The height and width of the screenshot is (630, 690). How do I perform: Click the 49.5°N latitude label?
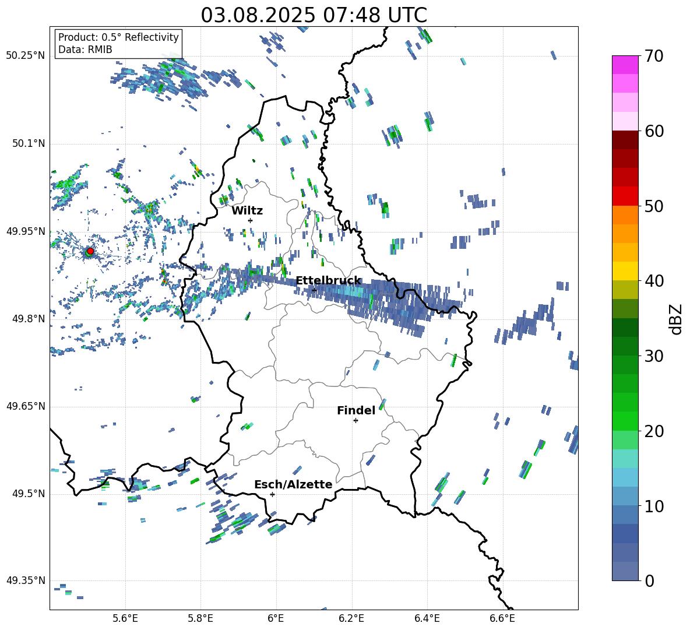(29, 494)
